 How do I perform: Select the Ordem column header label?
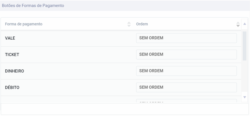tap(142, 24)
